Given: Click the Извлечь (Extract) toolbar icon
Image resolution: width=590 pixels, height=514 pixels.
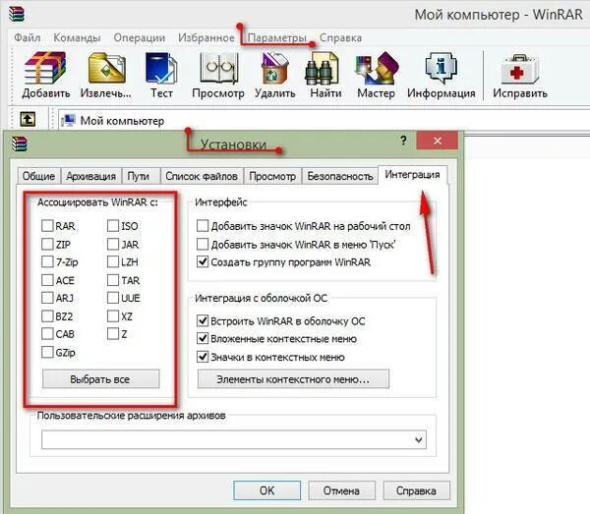Looking at the screenshot, I should [x=106, y=68].
